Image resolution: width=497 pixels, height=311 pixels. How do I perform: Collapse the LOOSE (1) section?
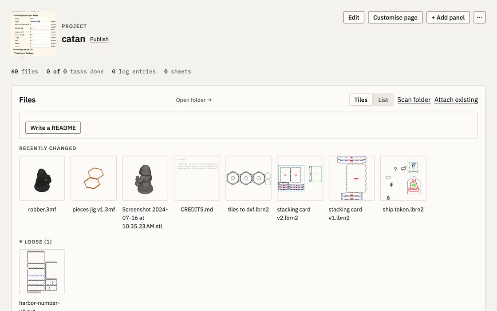35,242
